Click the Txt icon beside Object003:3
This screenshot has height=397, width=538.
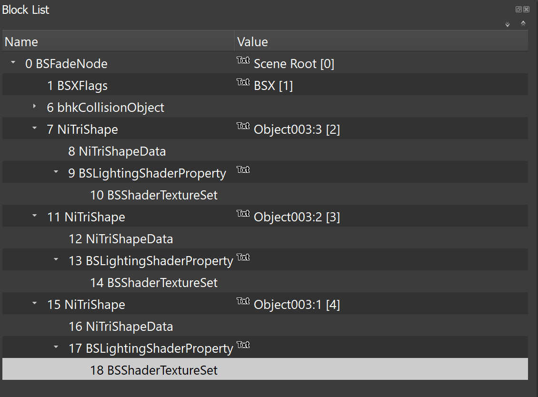click(243, 126)
